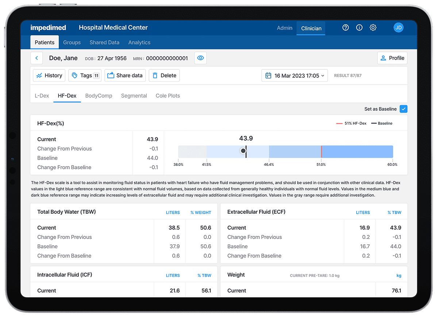The height and width of the screenshot is (318, 438).
Task: Click the information circle icon
Action: (359, 28)
